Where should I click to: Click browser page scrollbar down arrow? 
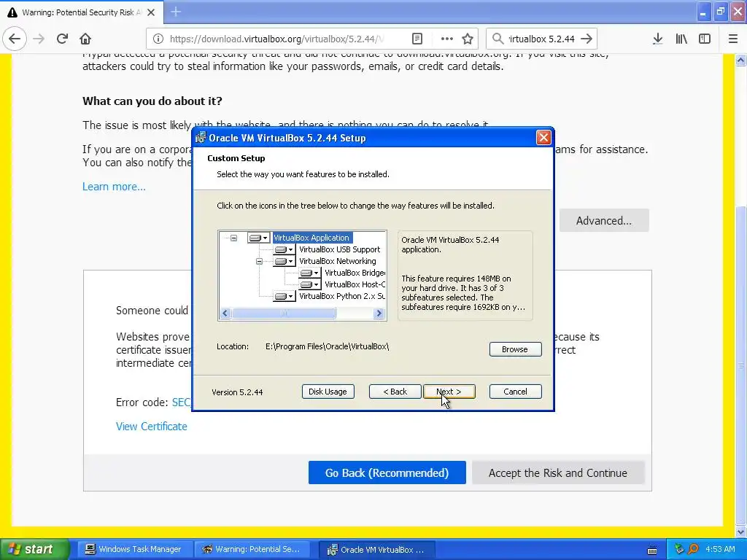741,532
